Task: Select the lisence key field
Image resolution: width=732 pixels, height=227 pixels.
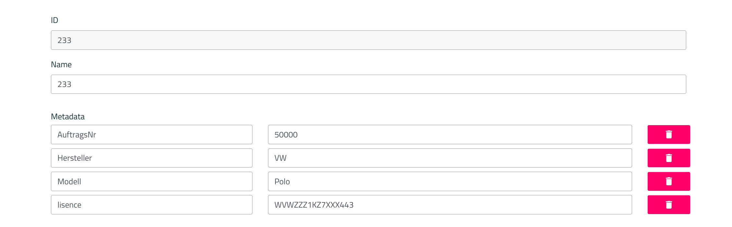Action: tap(152, 205)
